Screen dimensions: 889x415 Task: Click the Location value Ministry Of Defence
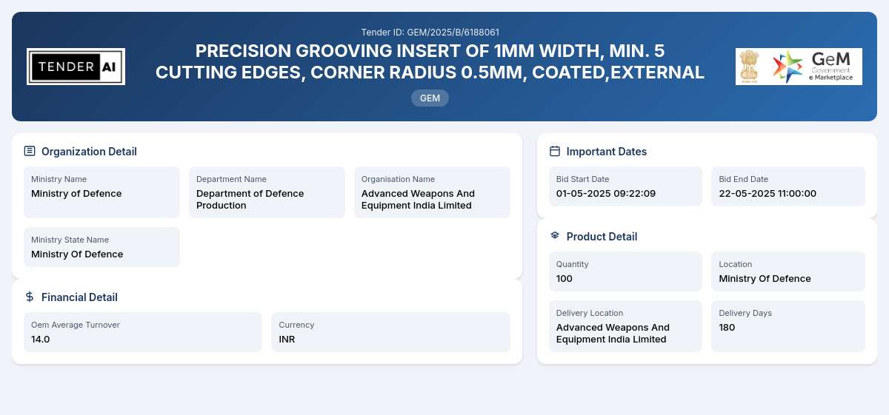point(765,279)
